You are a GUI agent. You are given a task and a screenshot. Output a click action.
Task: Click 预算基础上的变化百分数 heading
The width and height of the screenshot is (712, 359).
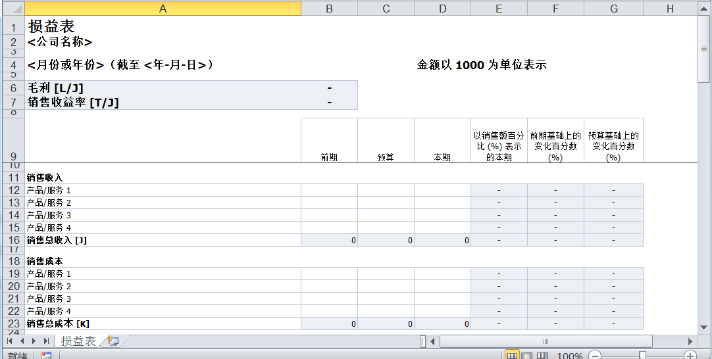613,140
